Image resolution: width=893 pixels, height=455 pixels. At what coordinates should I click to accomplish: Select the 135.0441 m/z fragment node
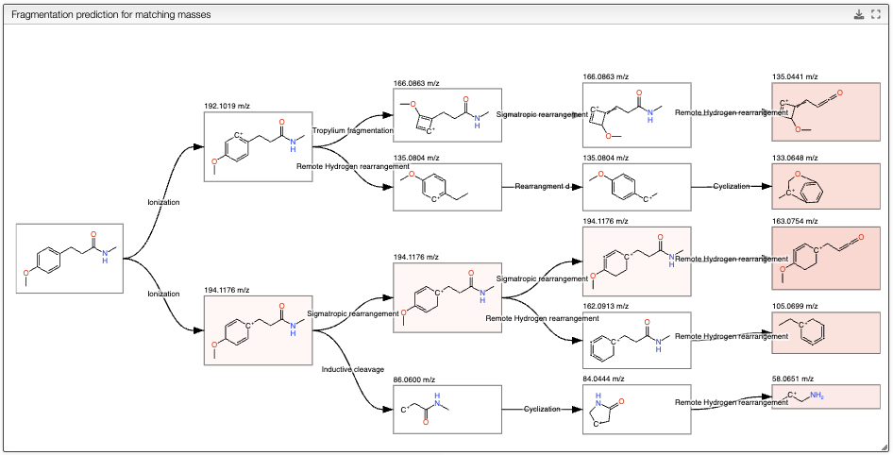click(826, 111)
